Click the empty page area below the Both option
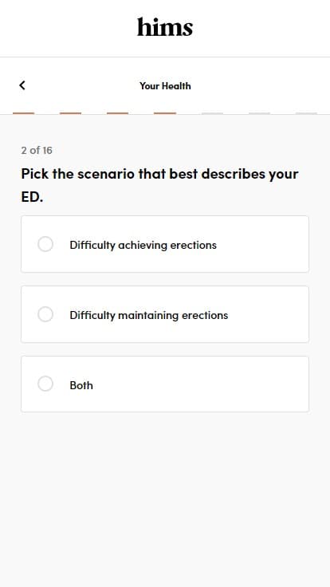This screenshot has height=587, width=330. pyautogui.click(x=165, y=498)
